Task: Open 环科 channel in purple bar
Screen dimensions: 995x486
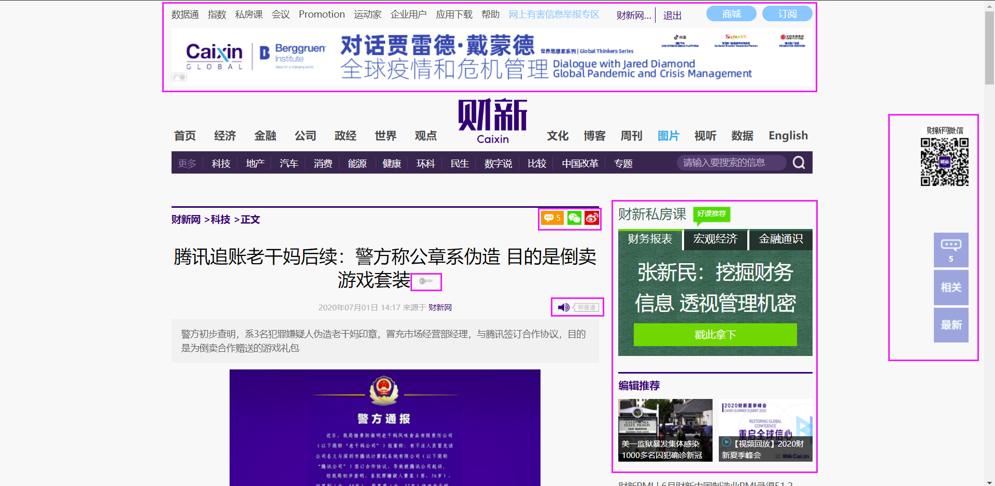Action: (425, 163)
